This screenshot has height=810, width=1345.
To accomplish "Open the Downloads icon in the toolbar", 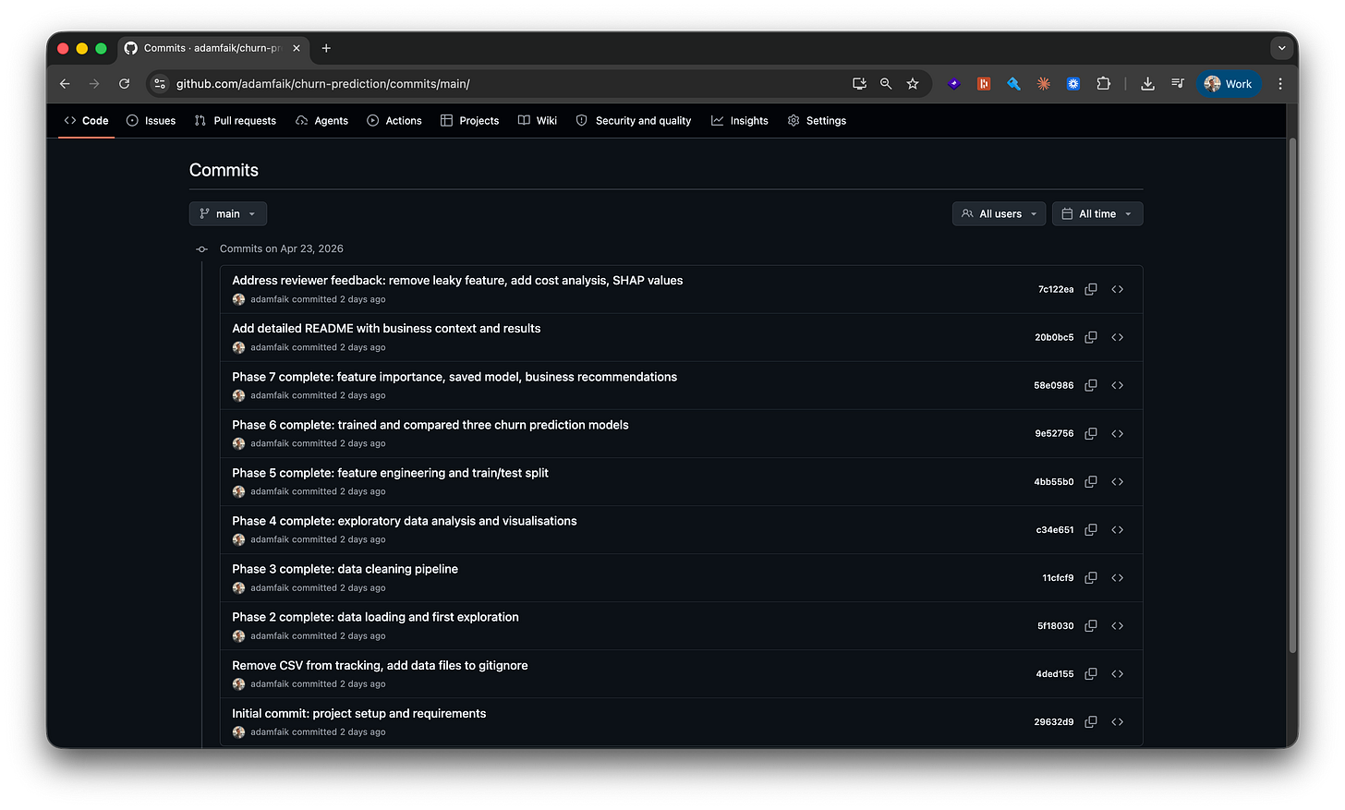I will coord(1147,83).
